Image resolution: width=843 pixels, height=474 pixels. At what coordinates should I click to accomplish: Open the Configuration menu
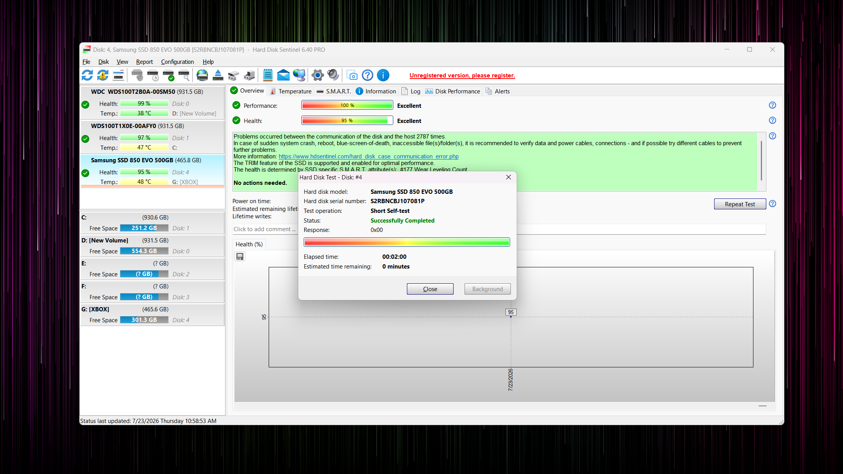(177, 62)
